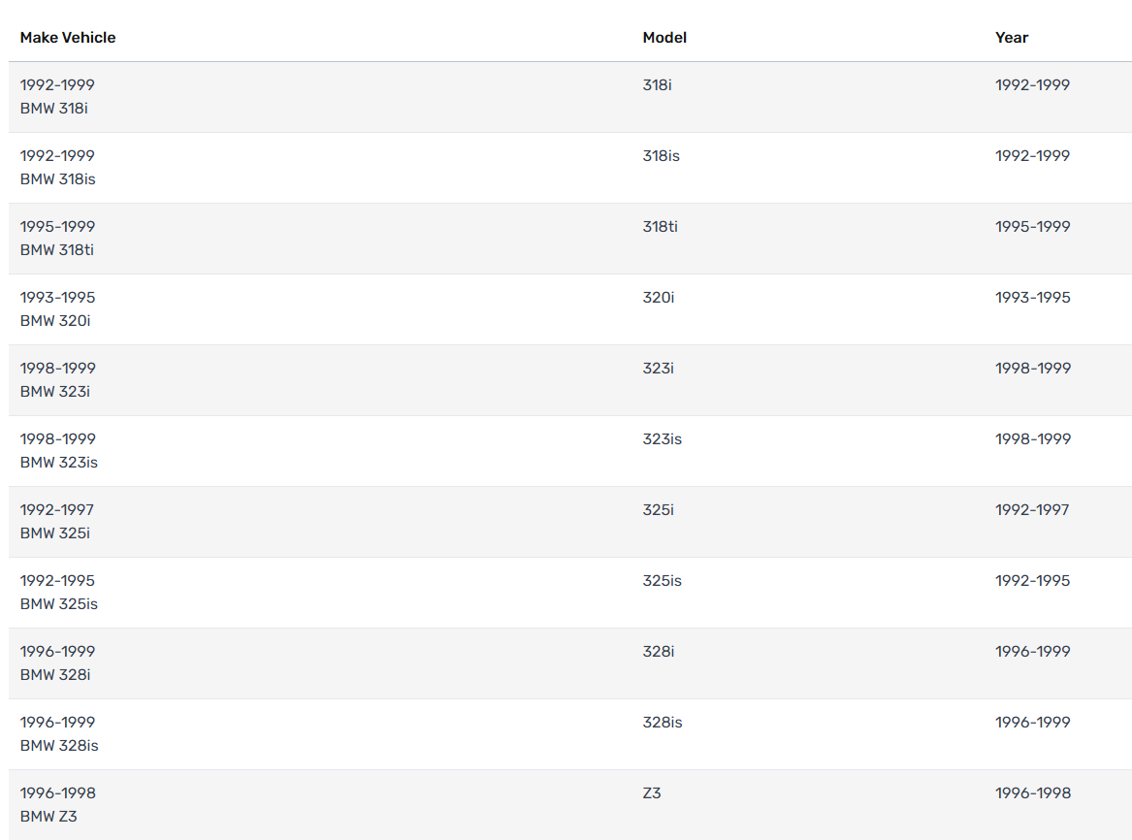Click the Make Vehicle column header

click(68, 38)
